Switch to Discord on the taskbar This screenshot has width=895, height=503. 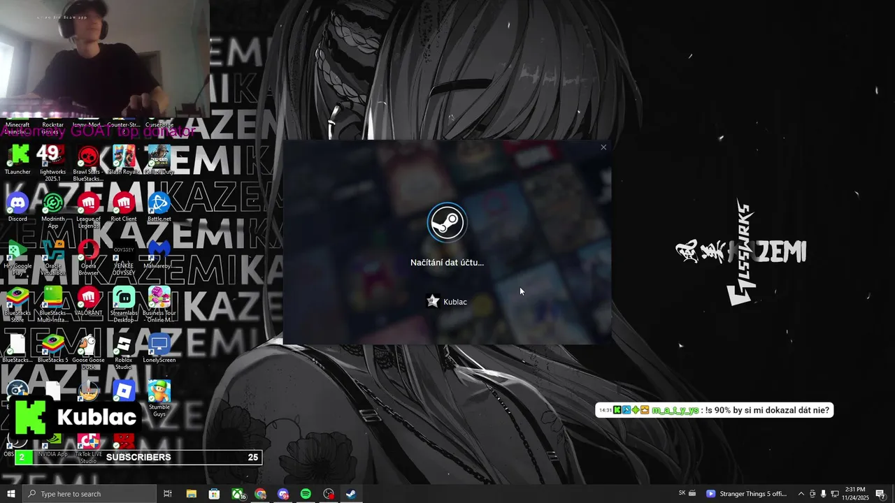pos(283,494)
